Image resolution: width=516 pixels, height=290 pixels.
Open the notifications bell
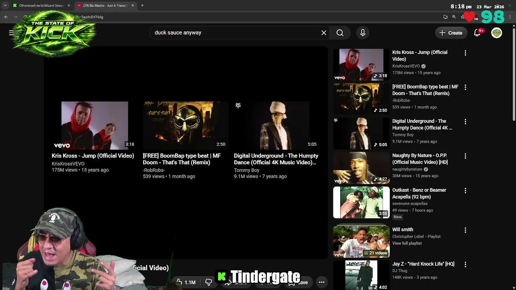click(x=477, y=33)
